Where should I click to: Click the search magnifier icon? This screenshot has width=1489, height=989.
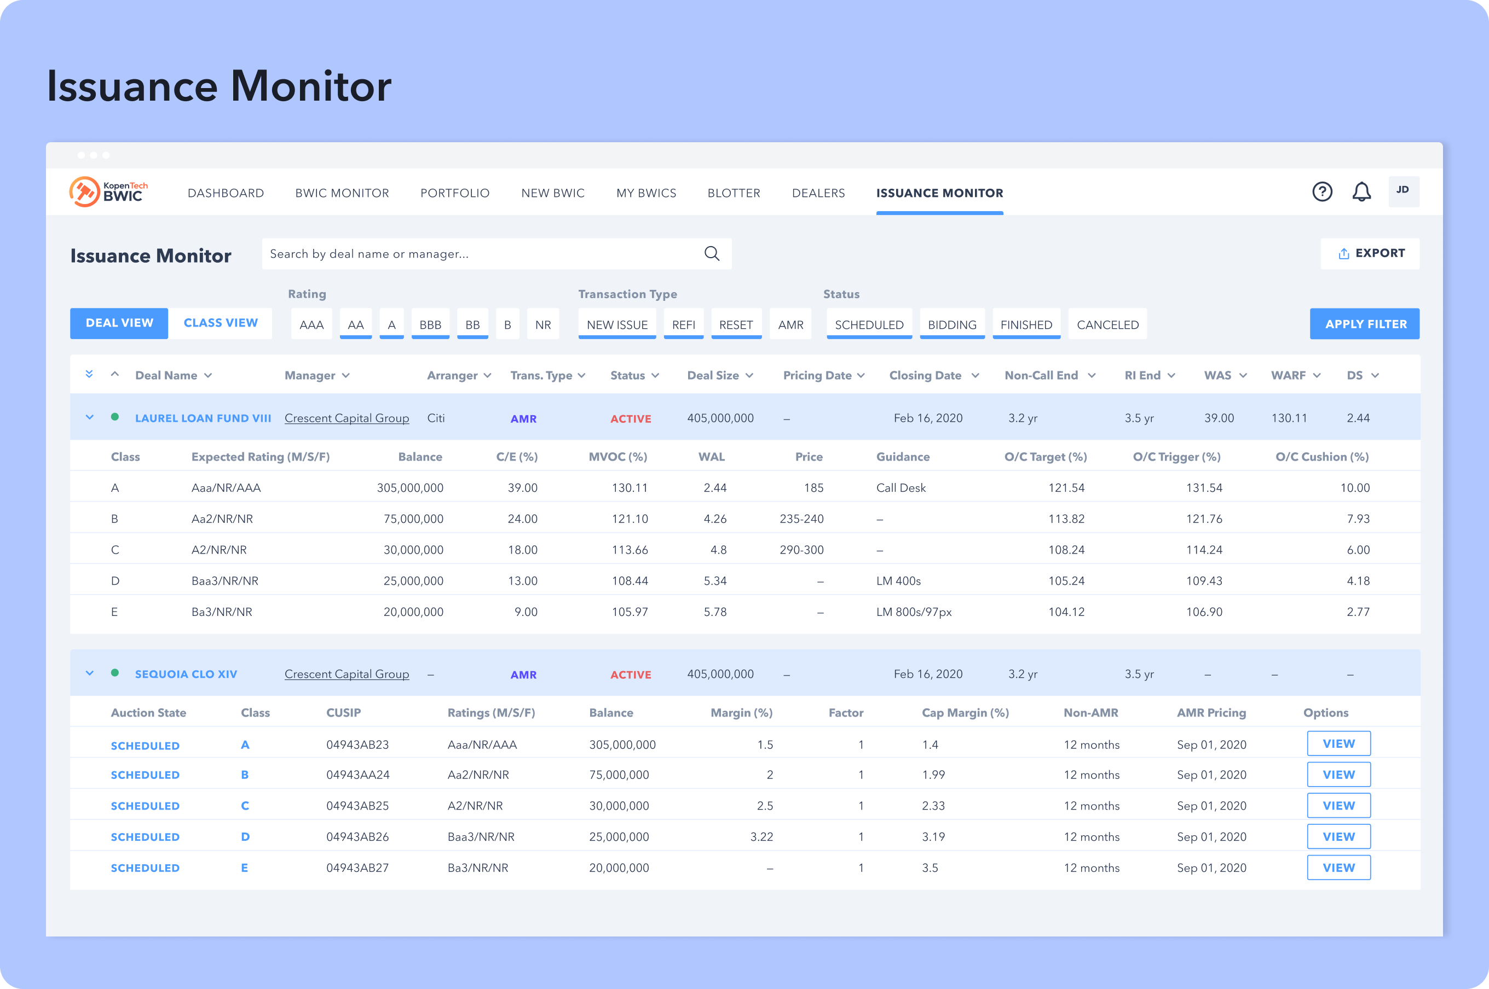click(711, 254)
